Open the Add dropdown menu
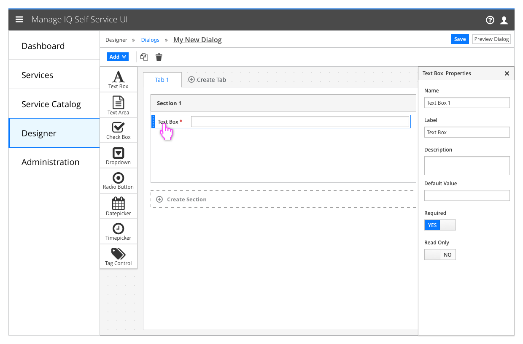This screenshot has height=344, width=523. tap(117, 56)
